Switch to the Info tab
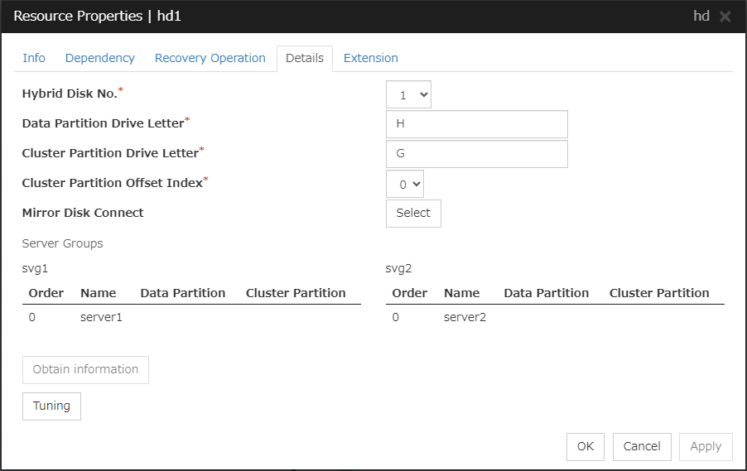This screenshot has width=747, height=471. (x=34, y=58)
